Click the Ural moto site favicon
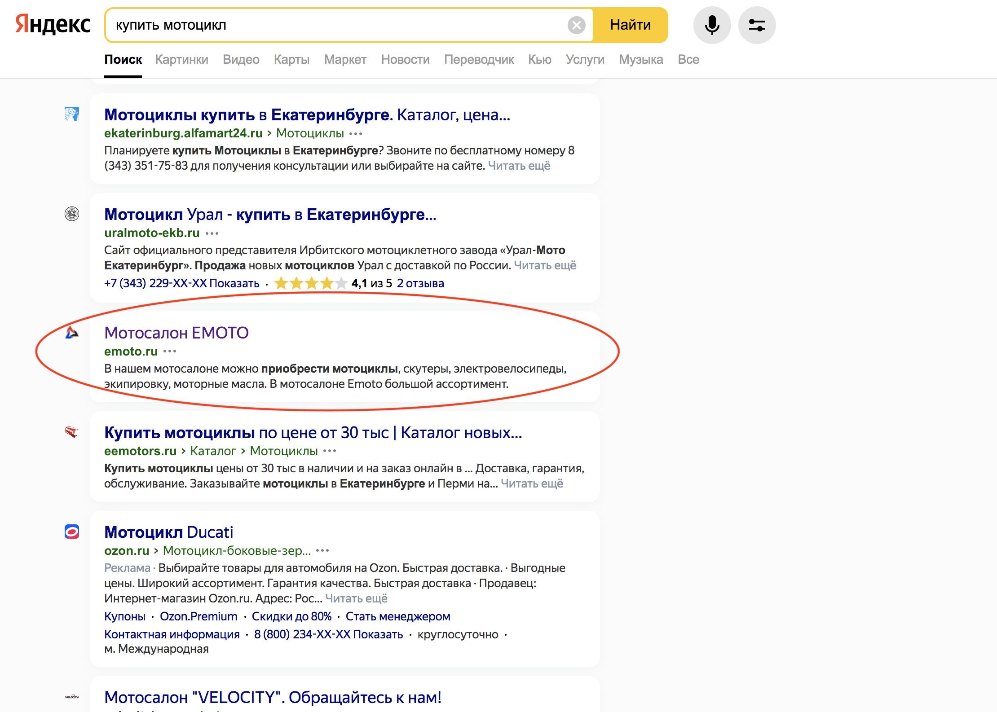The width and height of the screenshot is (997, 712). (72, 214)
